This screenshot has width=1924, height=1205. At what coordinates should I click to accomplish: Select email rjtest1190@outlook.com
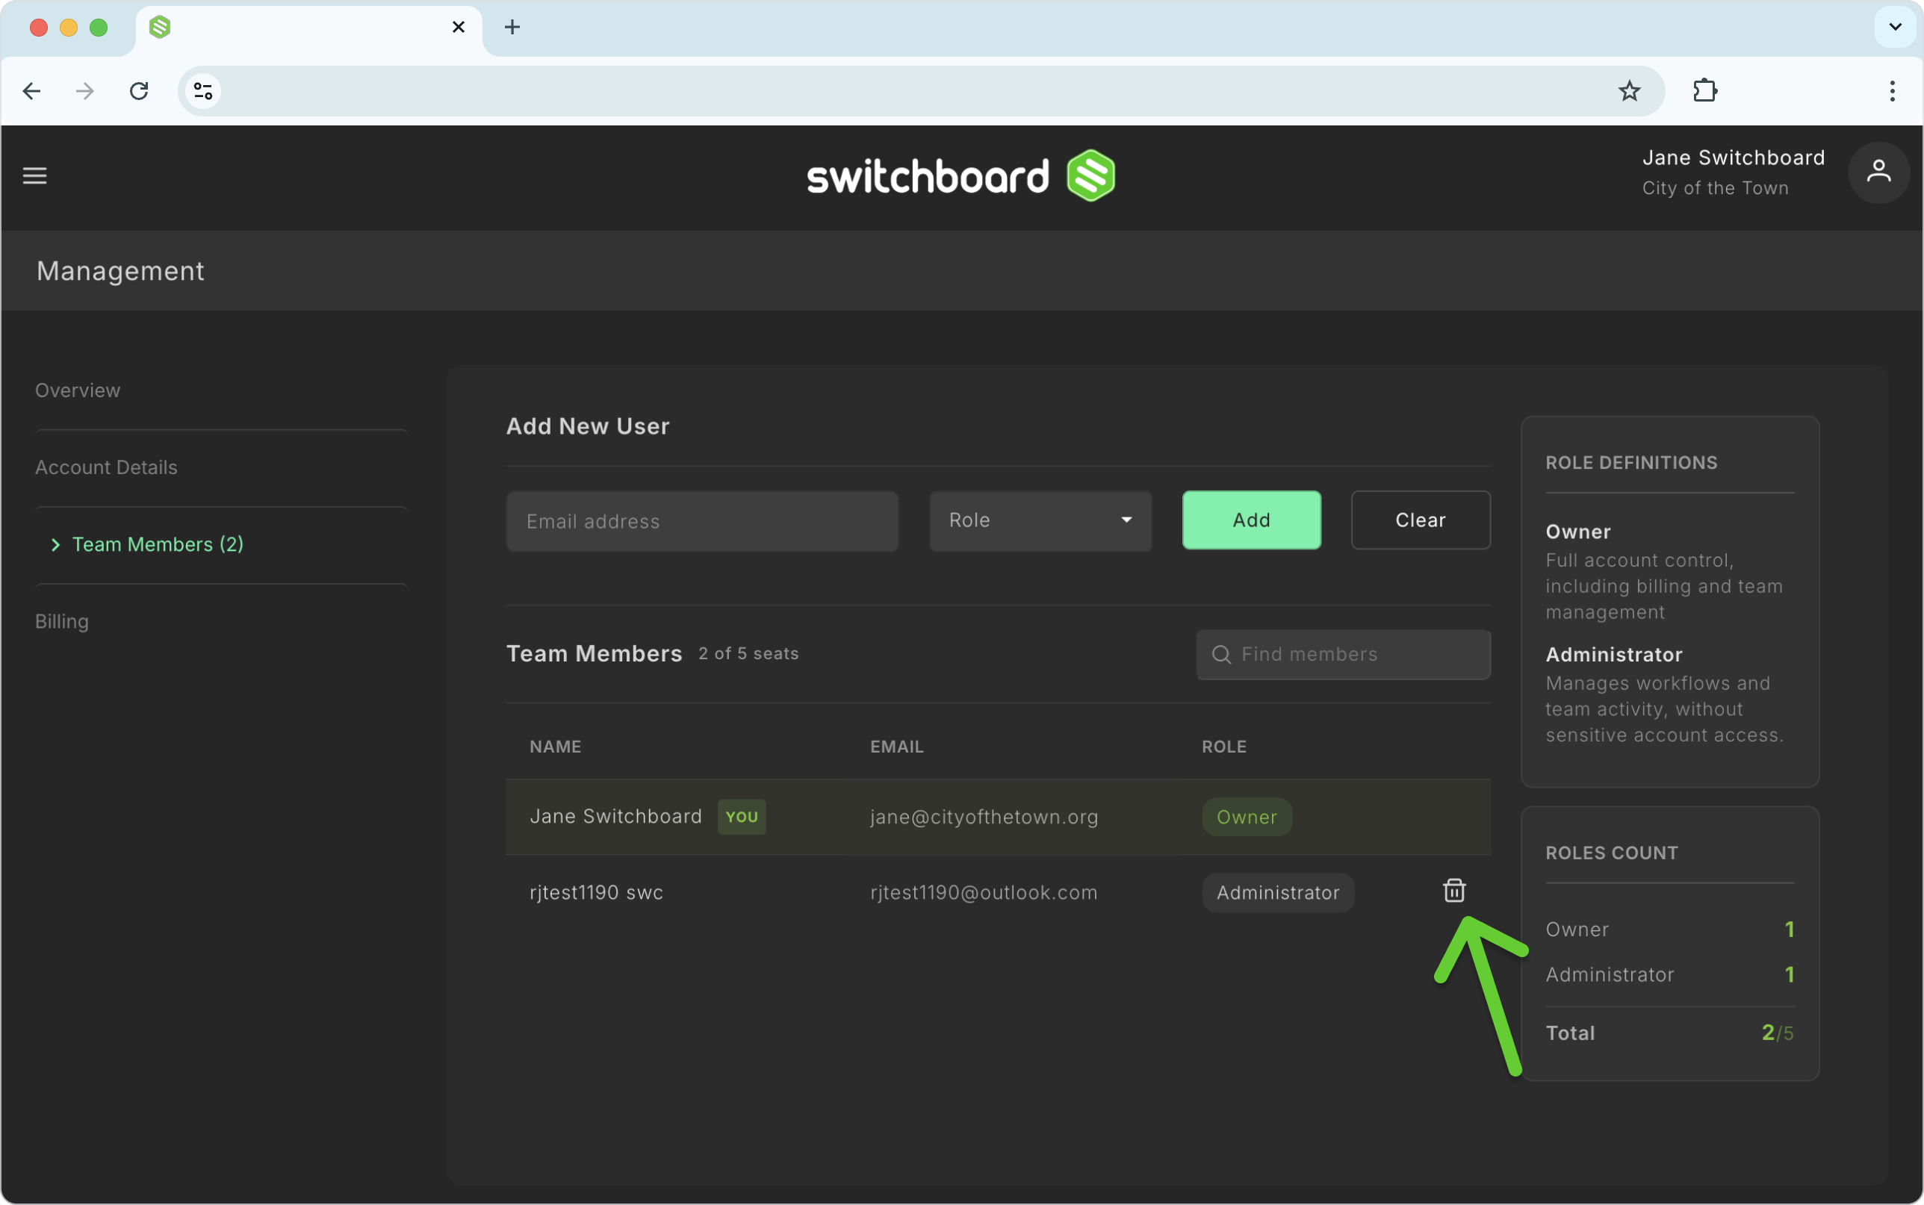[984, 893]
